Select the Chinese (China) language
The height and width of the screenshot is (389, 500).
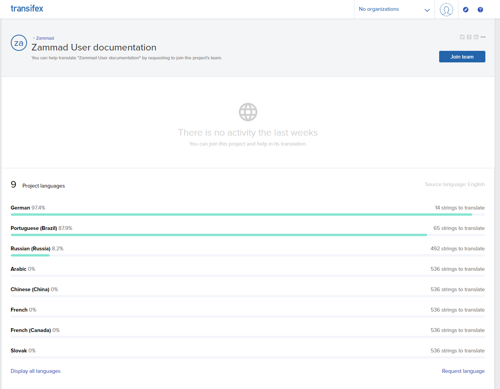(x=248, y=292)
